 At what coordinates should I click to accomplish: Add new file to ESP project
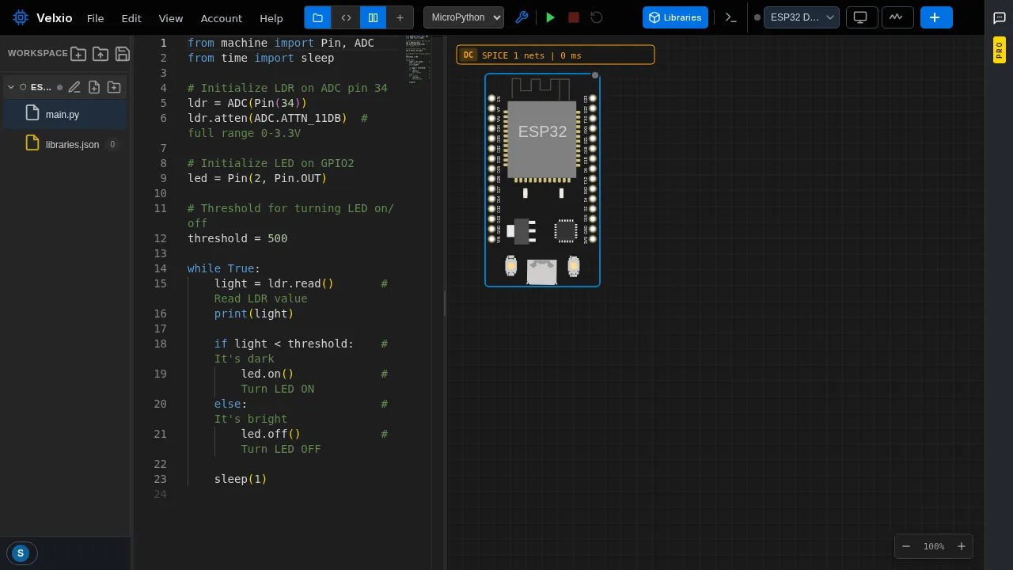pos(94,87)
